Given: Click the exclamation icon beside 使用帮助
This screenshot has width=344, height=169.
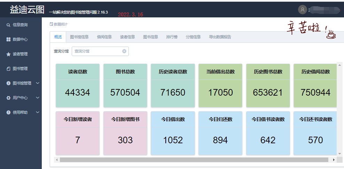Looking at the screenshot, I should [8, 113].
